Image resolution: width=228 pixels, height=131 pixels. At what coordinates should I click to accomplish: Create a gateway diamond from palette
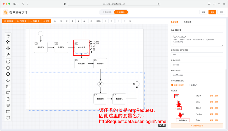[8, 80]
